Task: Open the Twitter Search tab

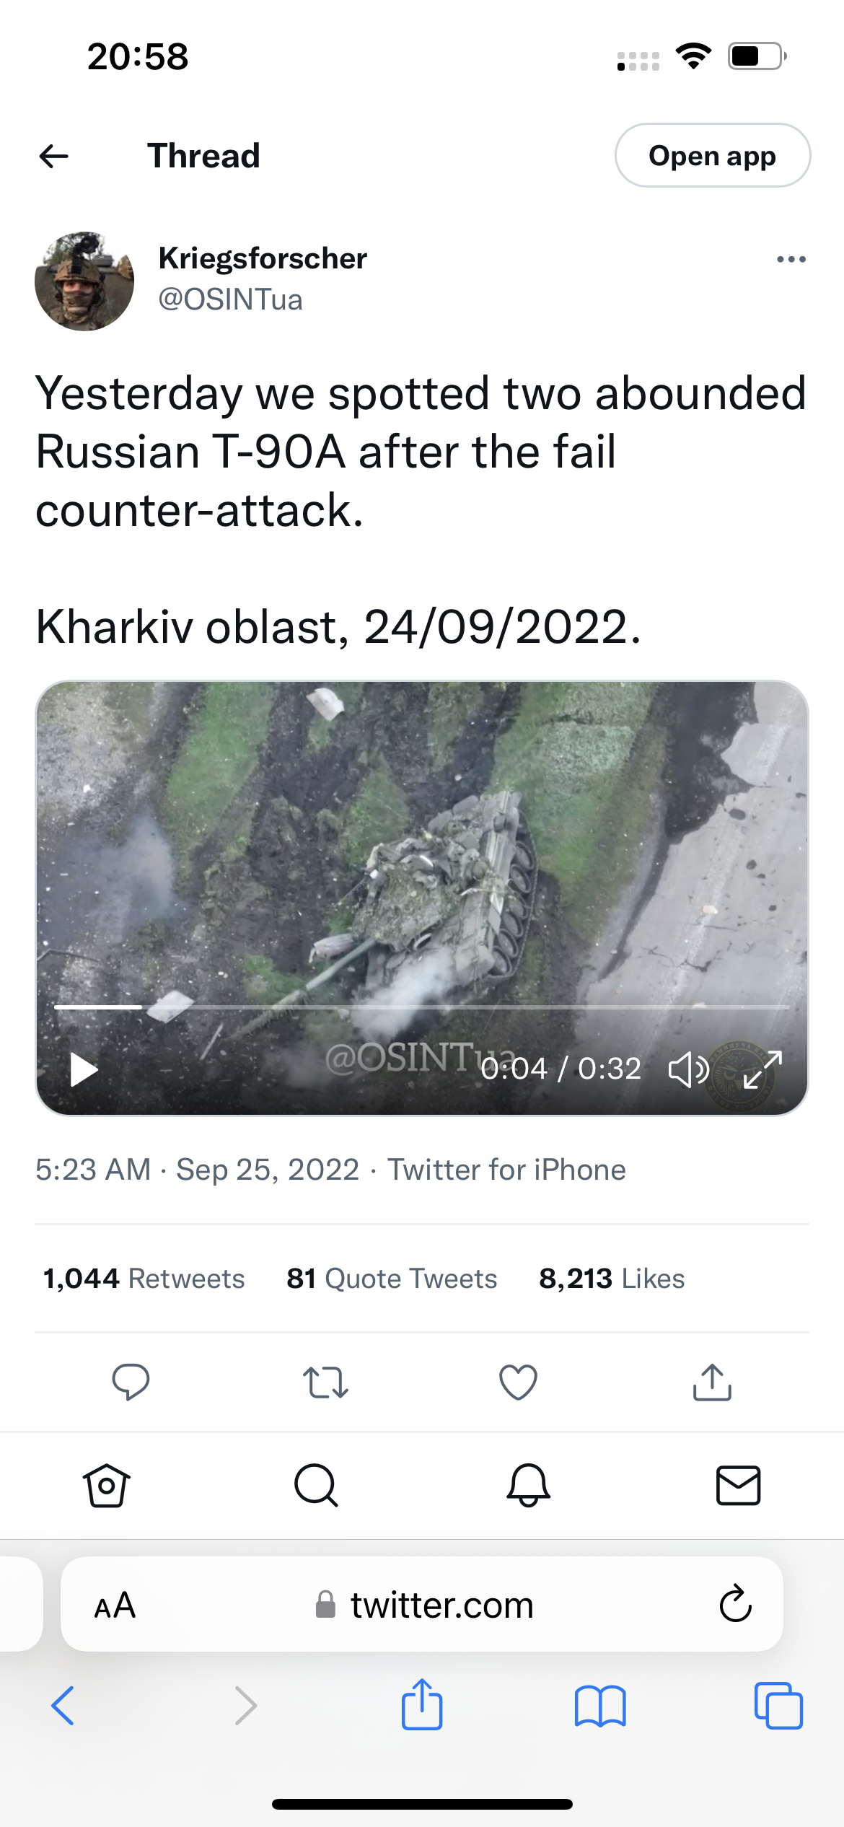Action: pyautogui.click(x=316, y=1486)
